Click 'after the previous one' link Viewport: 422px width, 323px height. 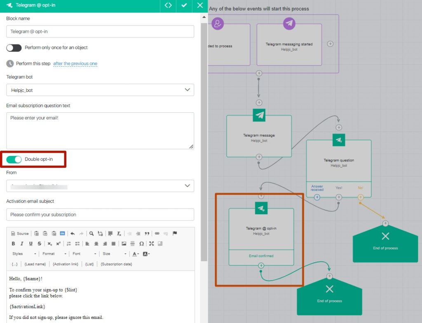[75, 63]
